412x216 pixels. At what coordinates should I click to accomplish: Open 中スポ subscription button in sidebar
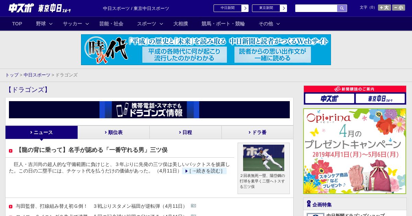(330, 98)
